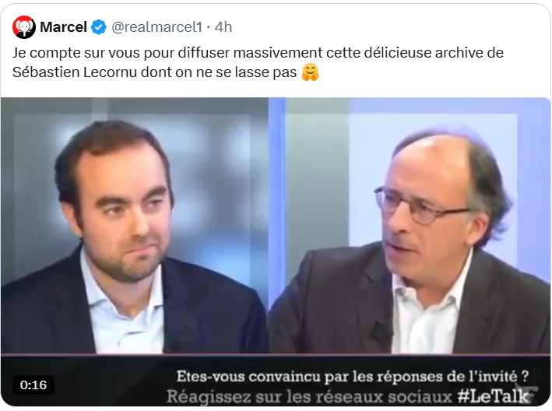Click the words 'dont on ne se lasse pas'

[x=219, y=72]
